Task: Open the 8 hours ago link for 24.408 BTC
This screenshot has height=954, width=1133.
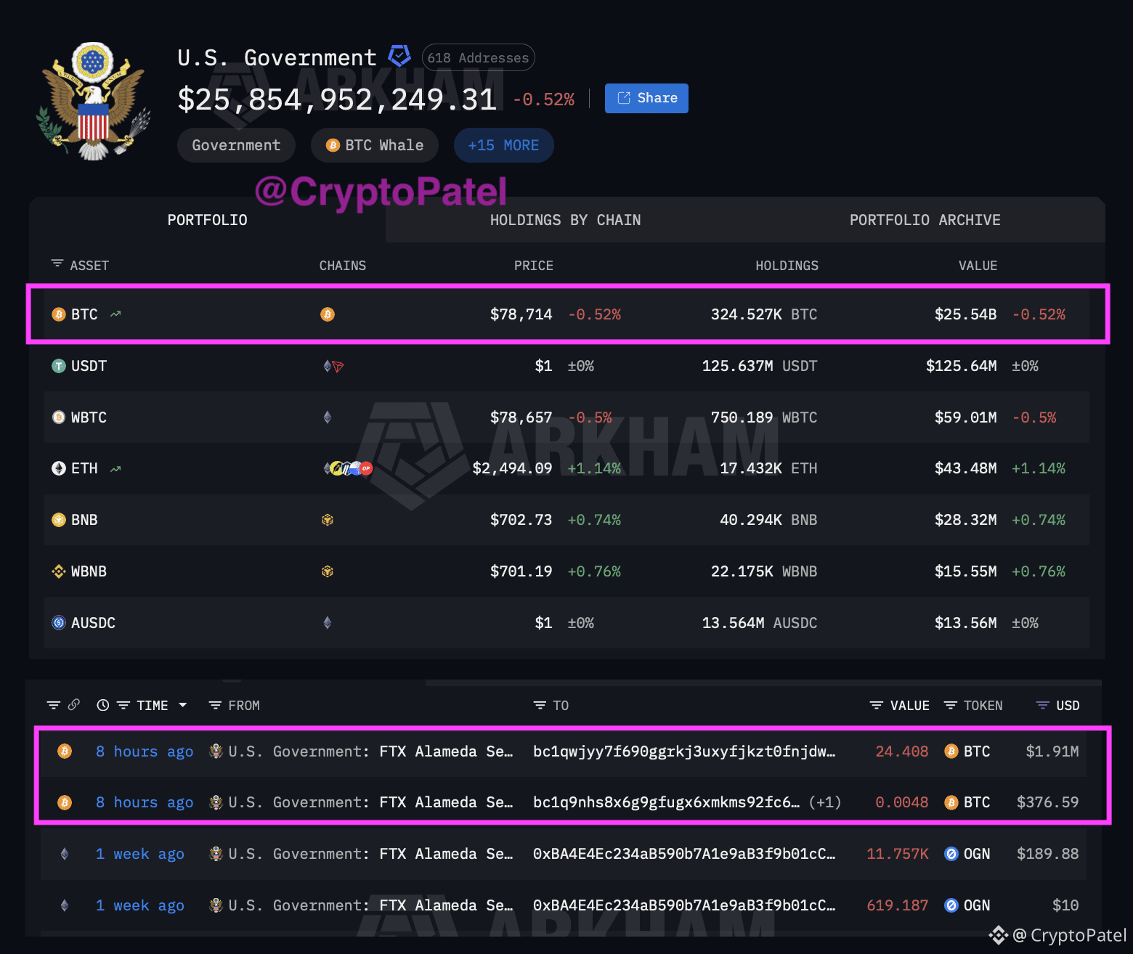Action: [145, 751]
